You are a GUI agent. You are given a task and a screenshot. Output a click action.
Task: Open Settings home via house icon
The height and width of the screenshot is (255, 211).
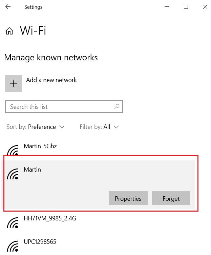[9, 31]
